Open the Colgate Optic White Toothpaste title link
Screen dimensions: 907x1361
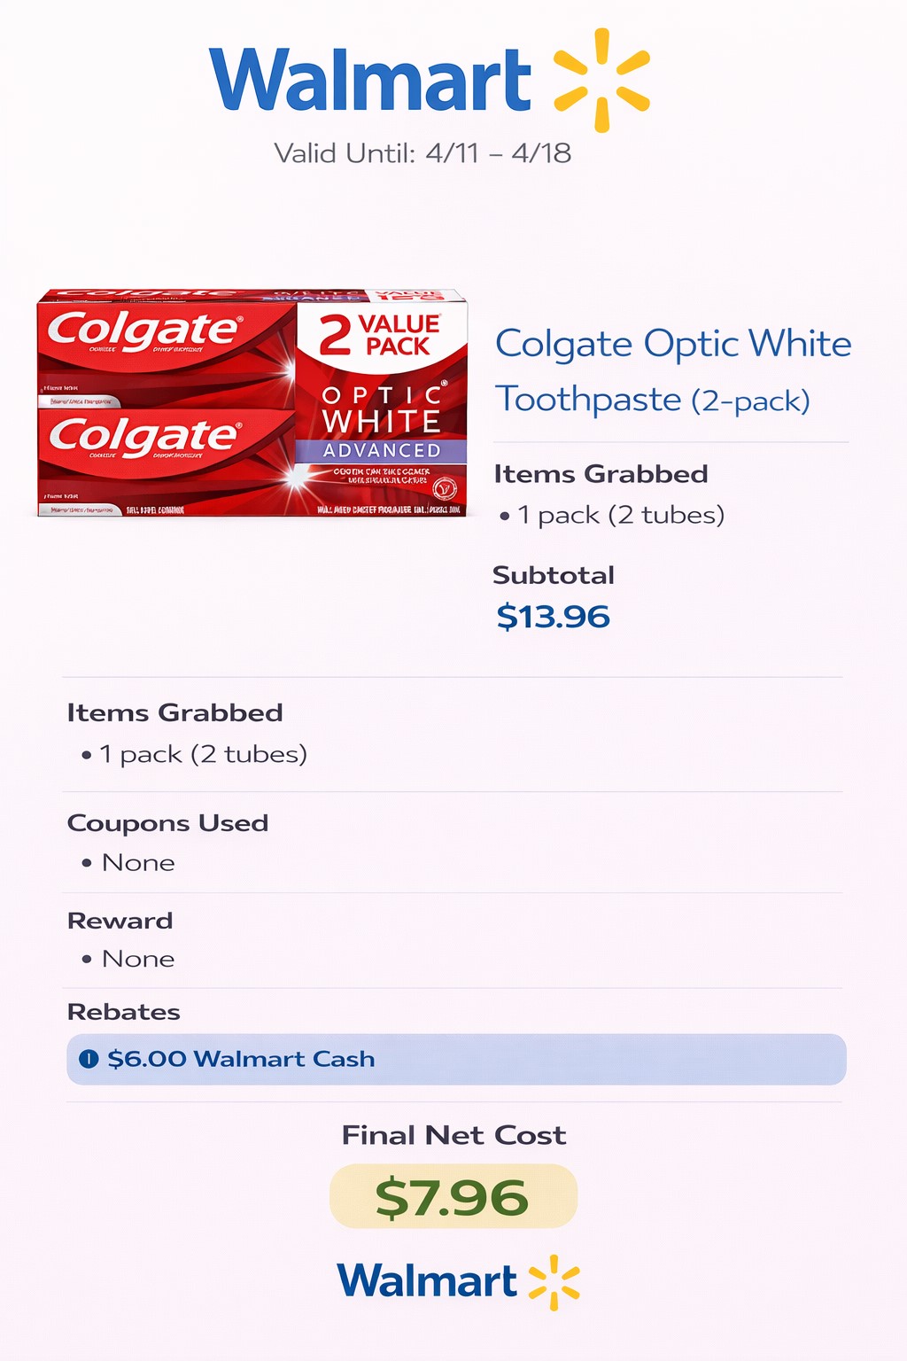pos(671,370)
